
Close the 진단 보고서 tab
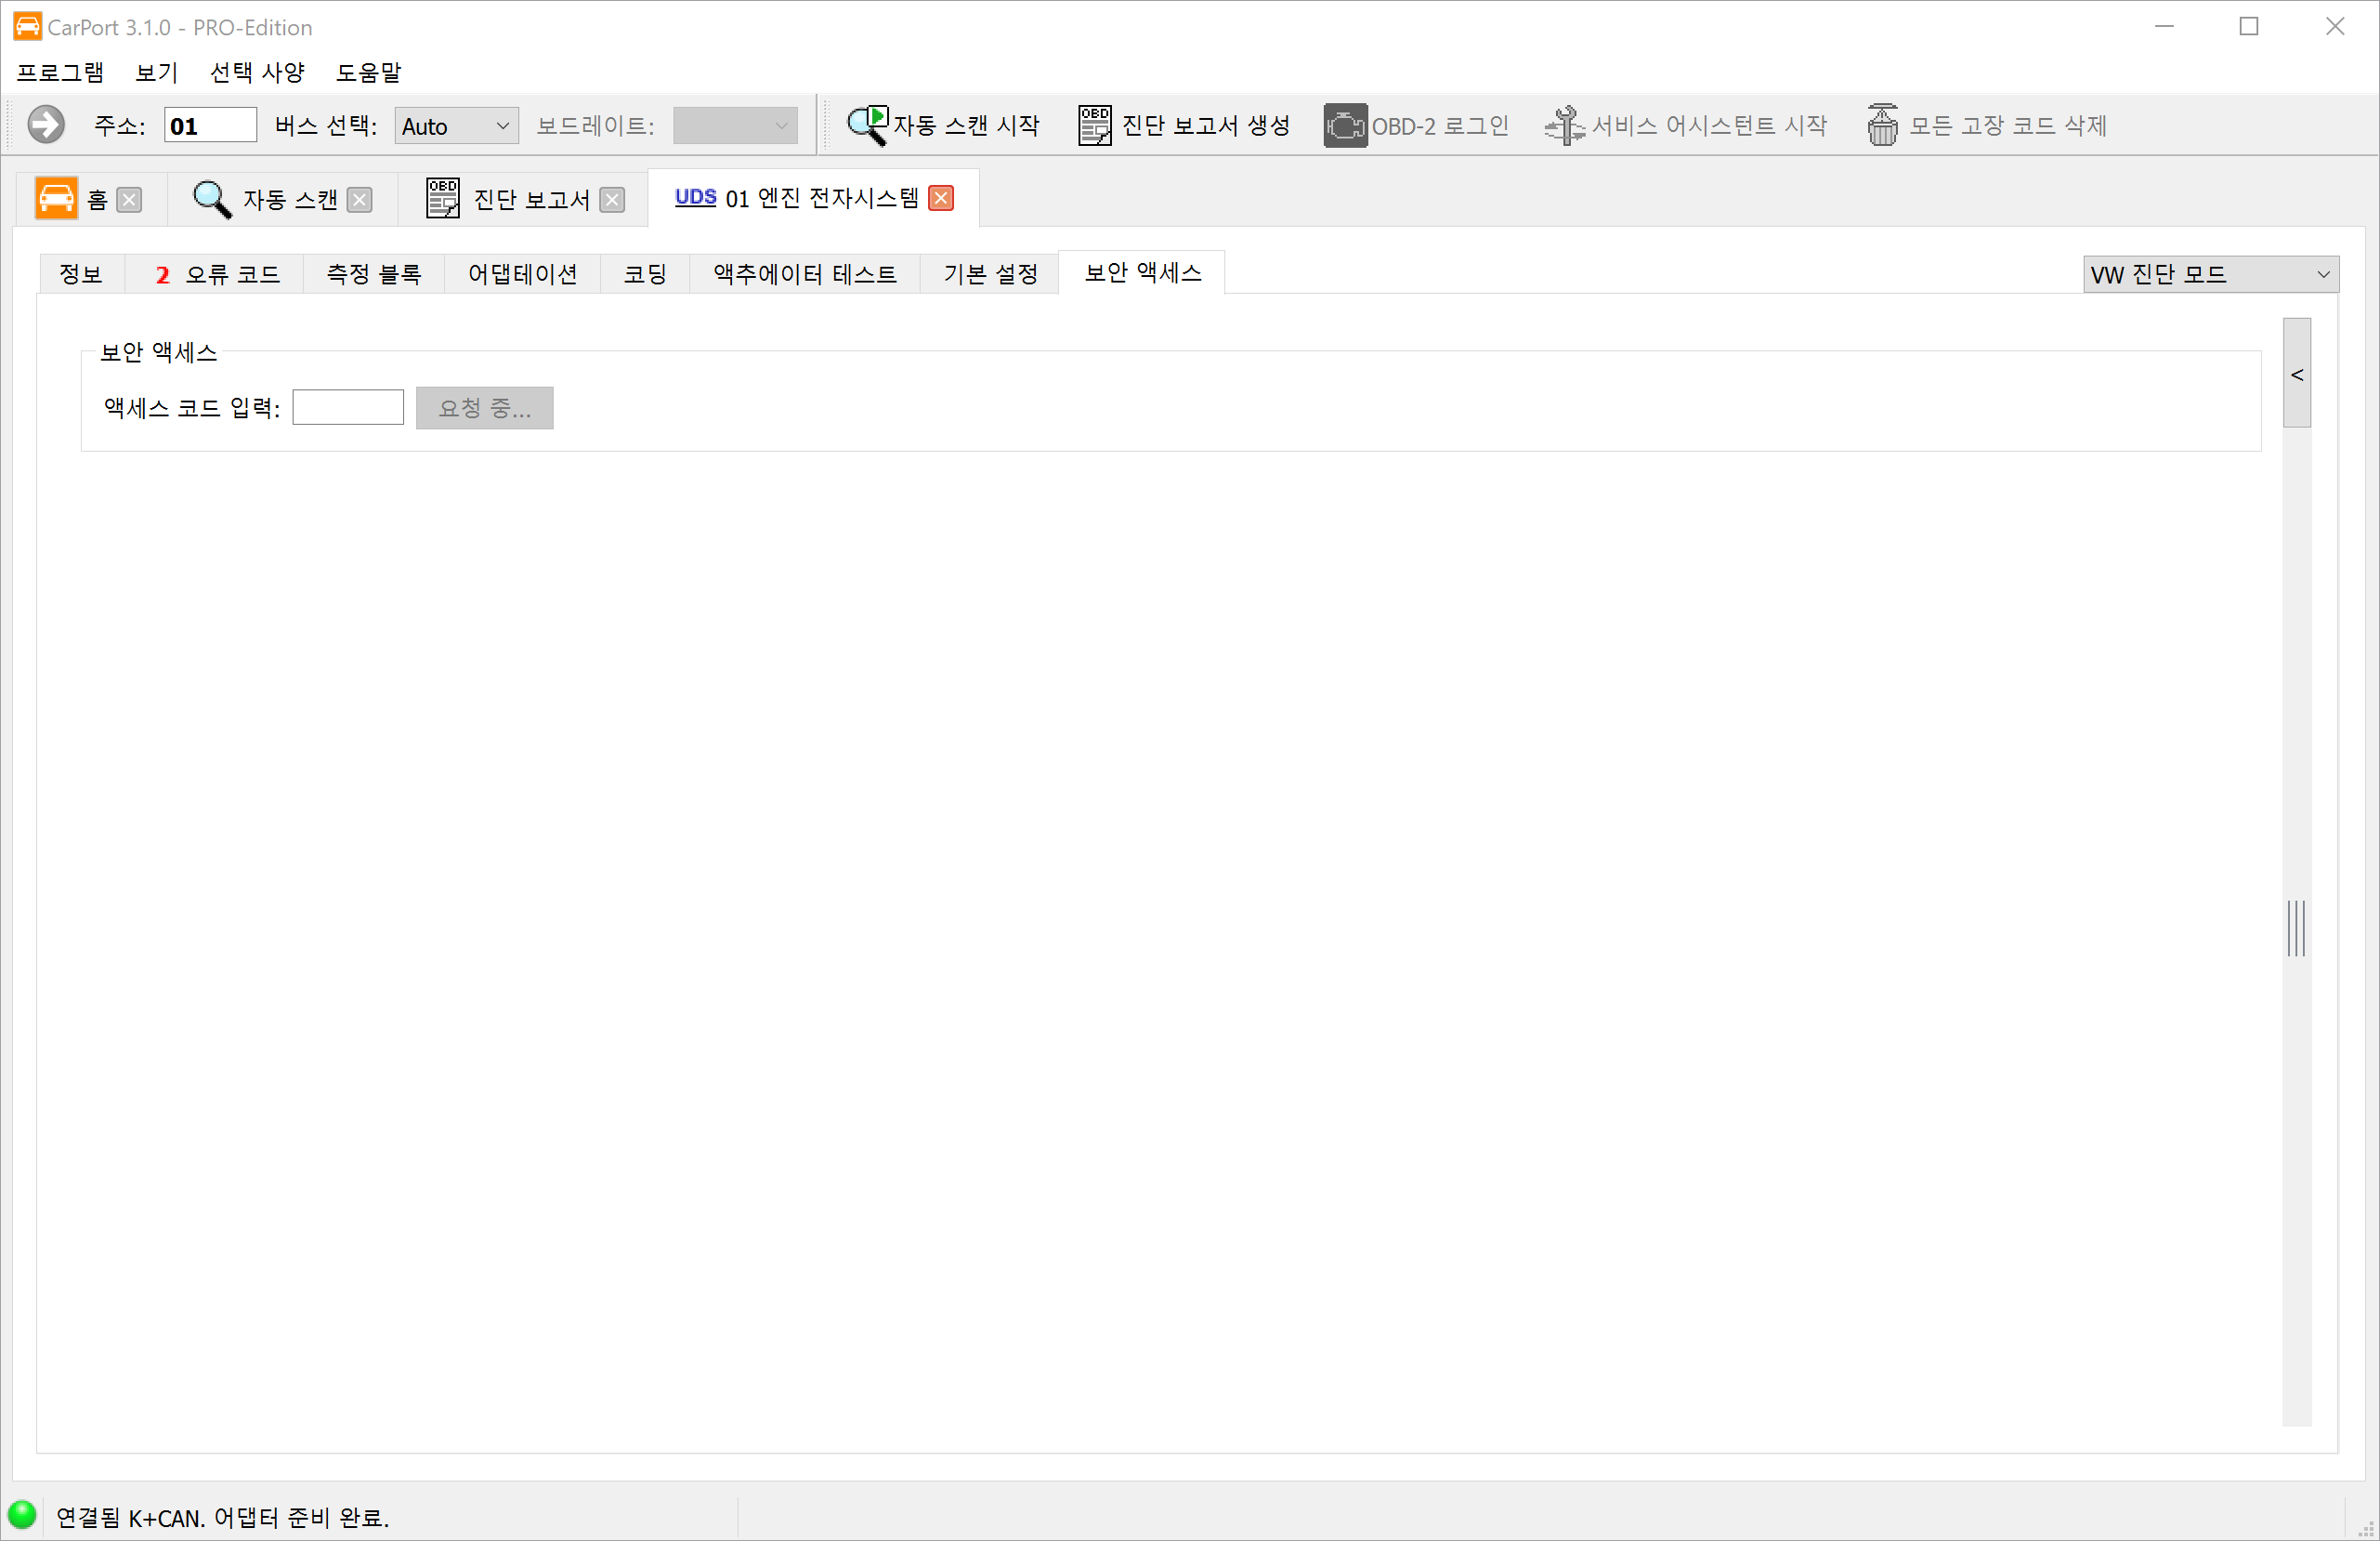click(x=612, y=199)
